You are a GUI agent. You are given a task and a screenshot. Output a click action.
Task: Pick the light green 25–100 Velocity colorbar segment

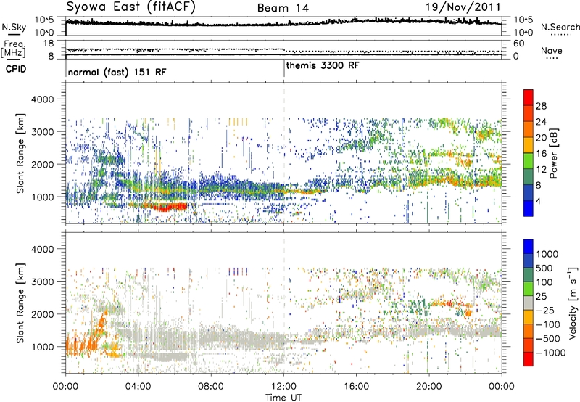point(529,289)
